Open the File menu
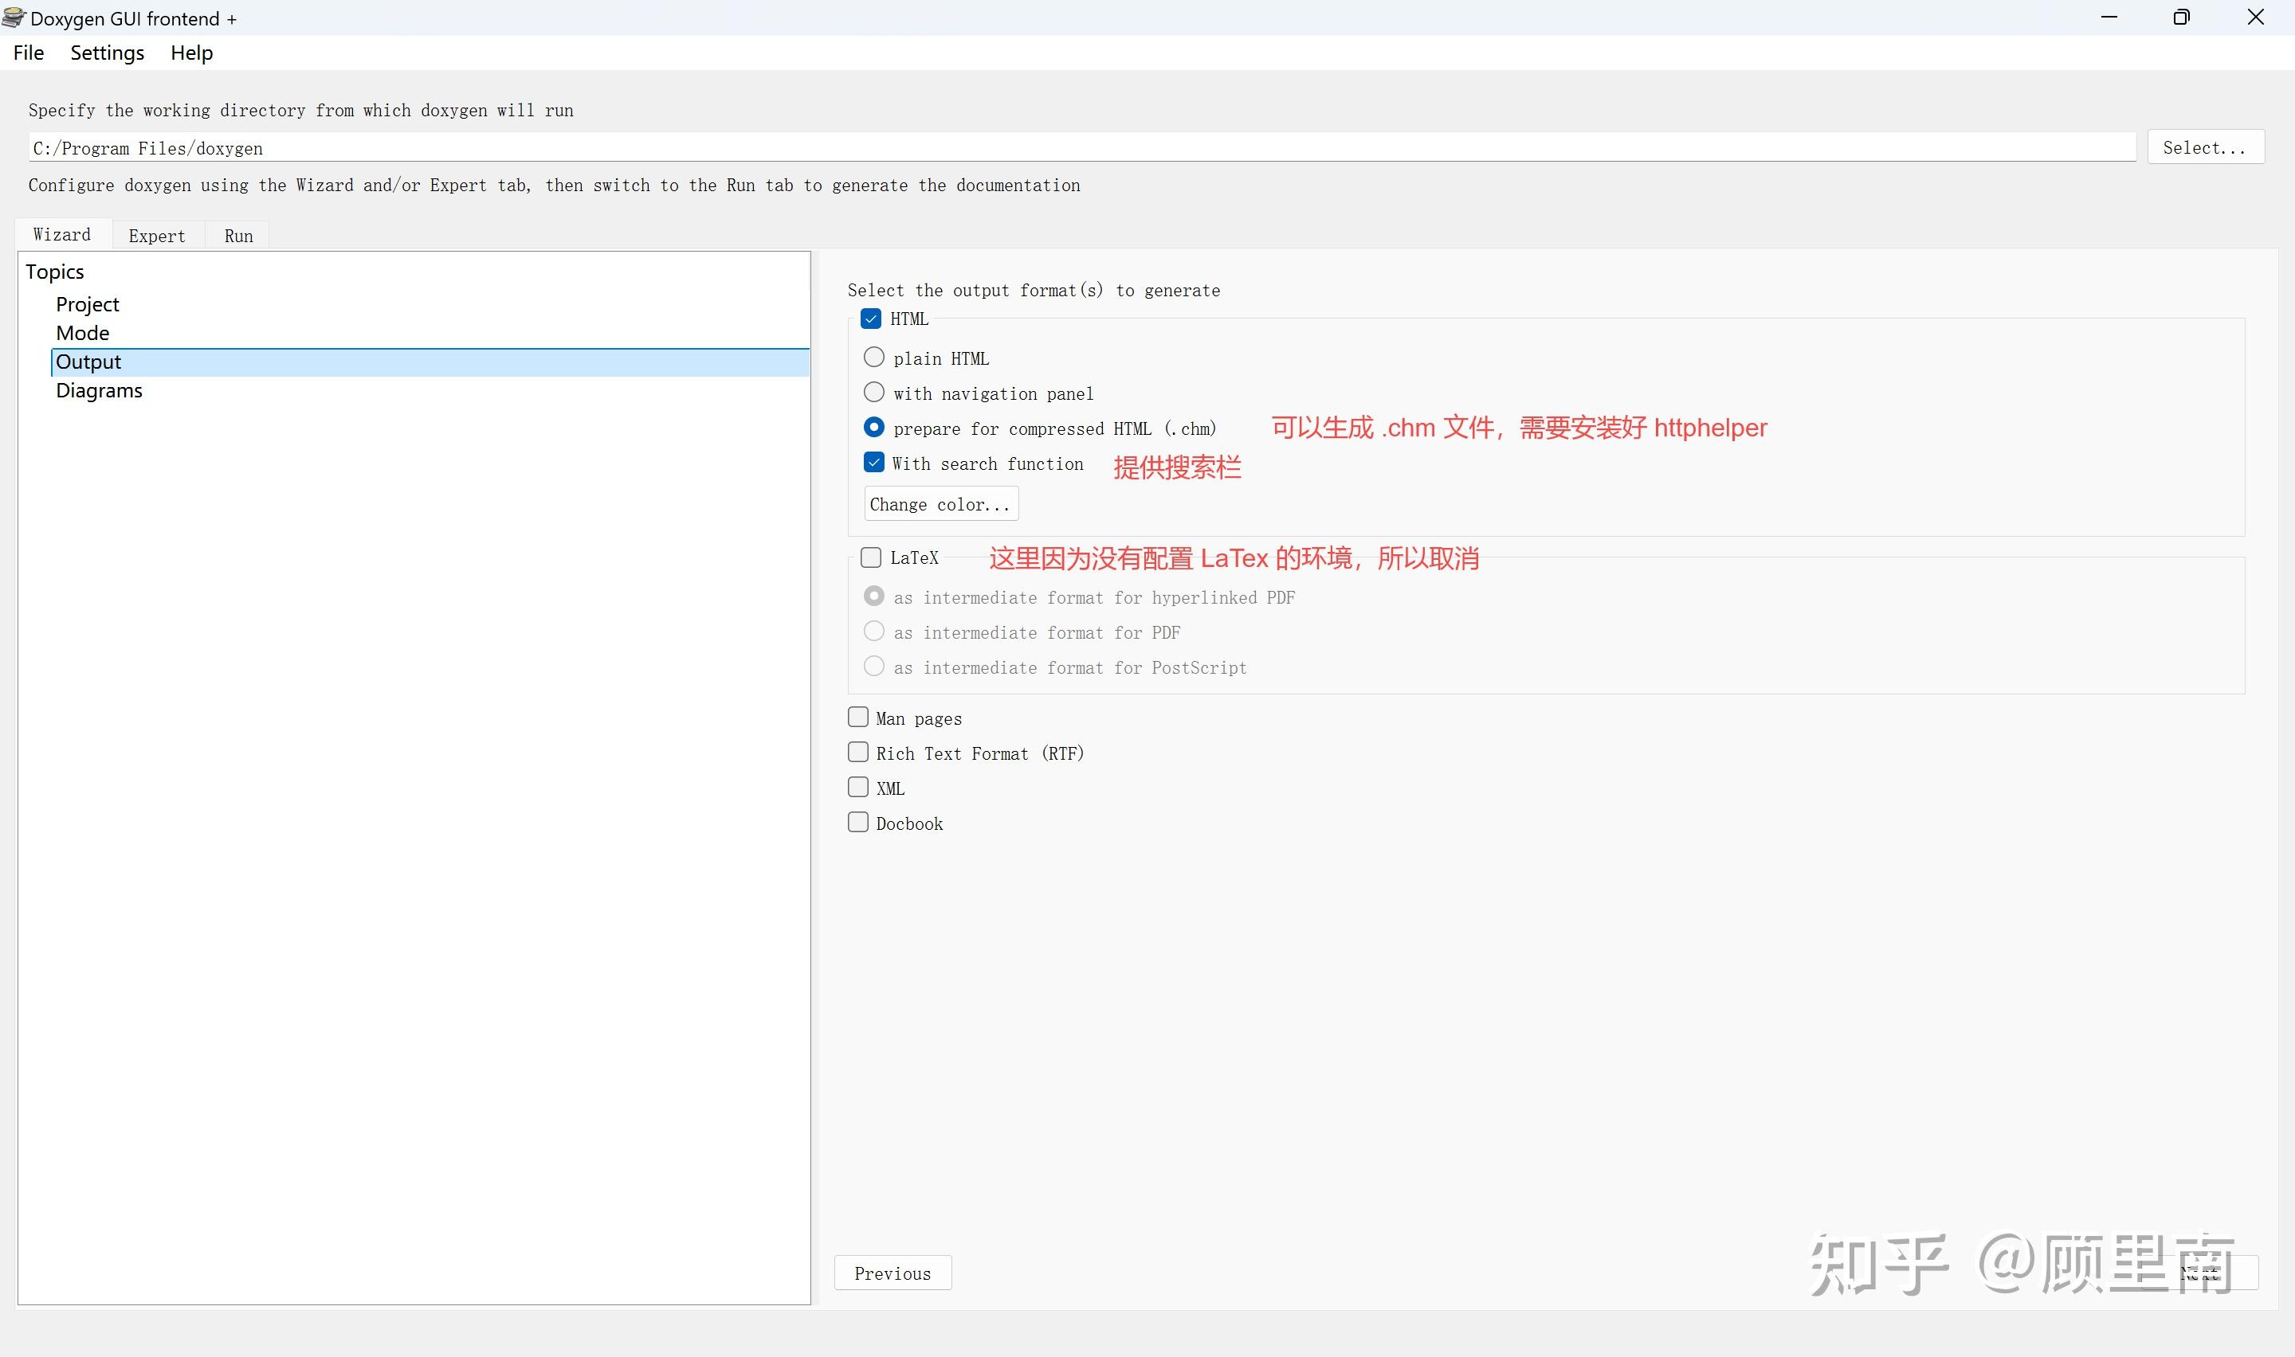The image size is (2295, 1357). (29, 53)
